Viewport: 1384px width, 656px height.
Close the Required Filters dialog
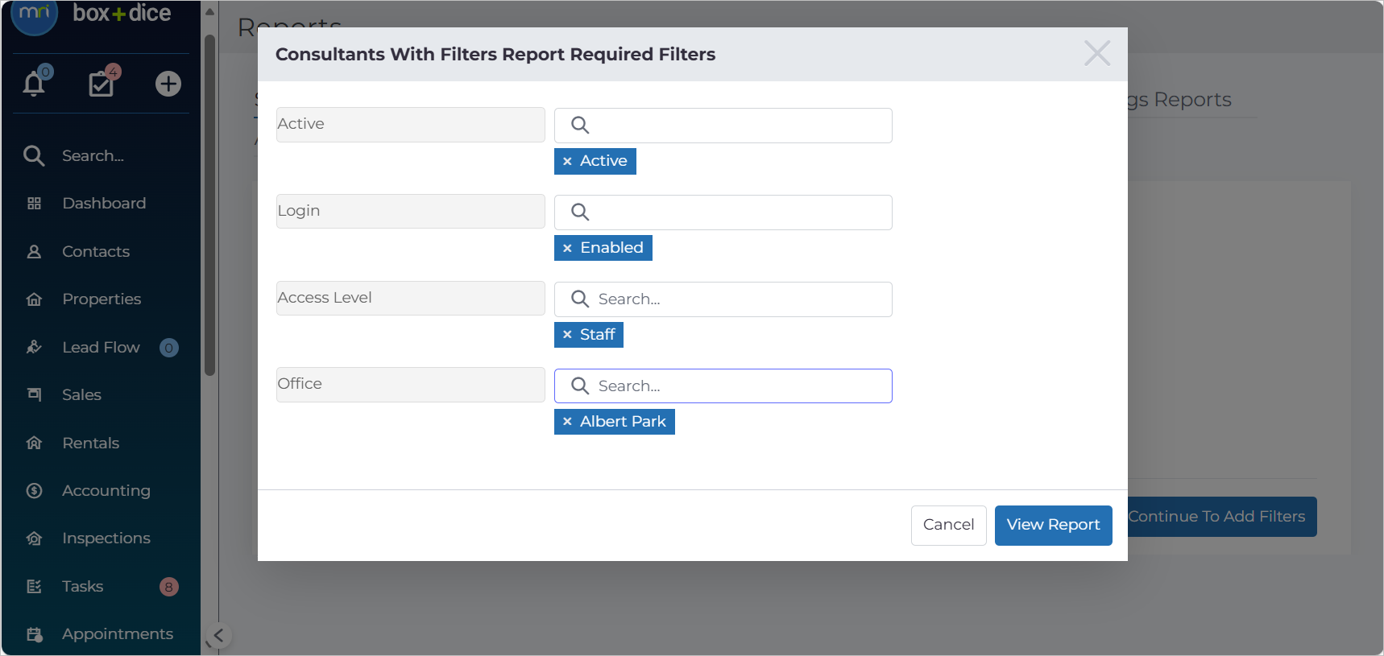(1097, 53)
